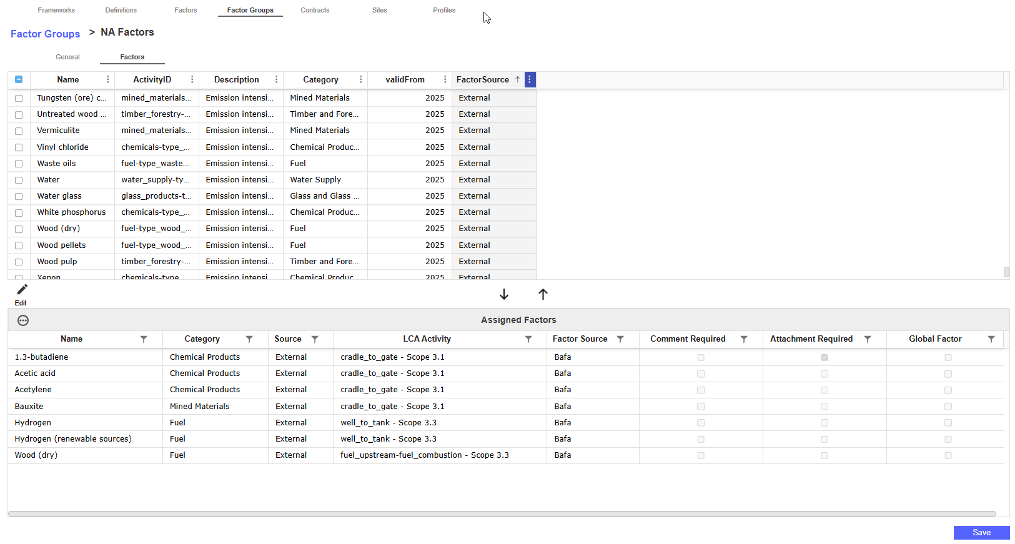Open the Definitions tab

tap(121, 10)
